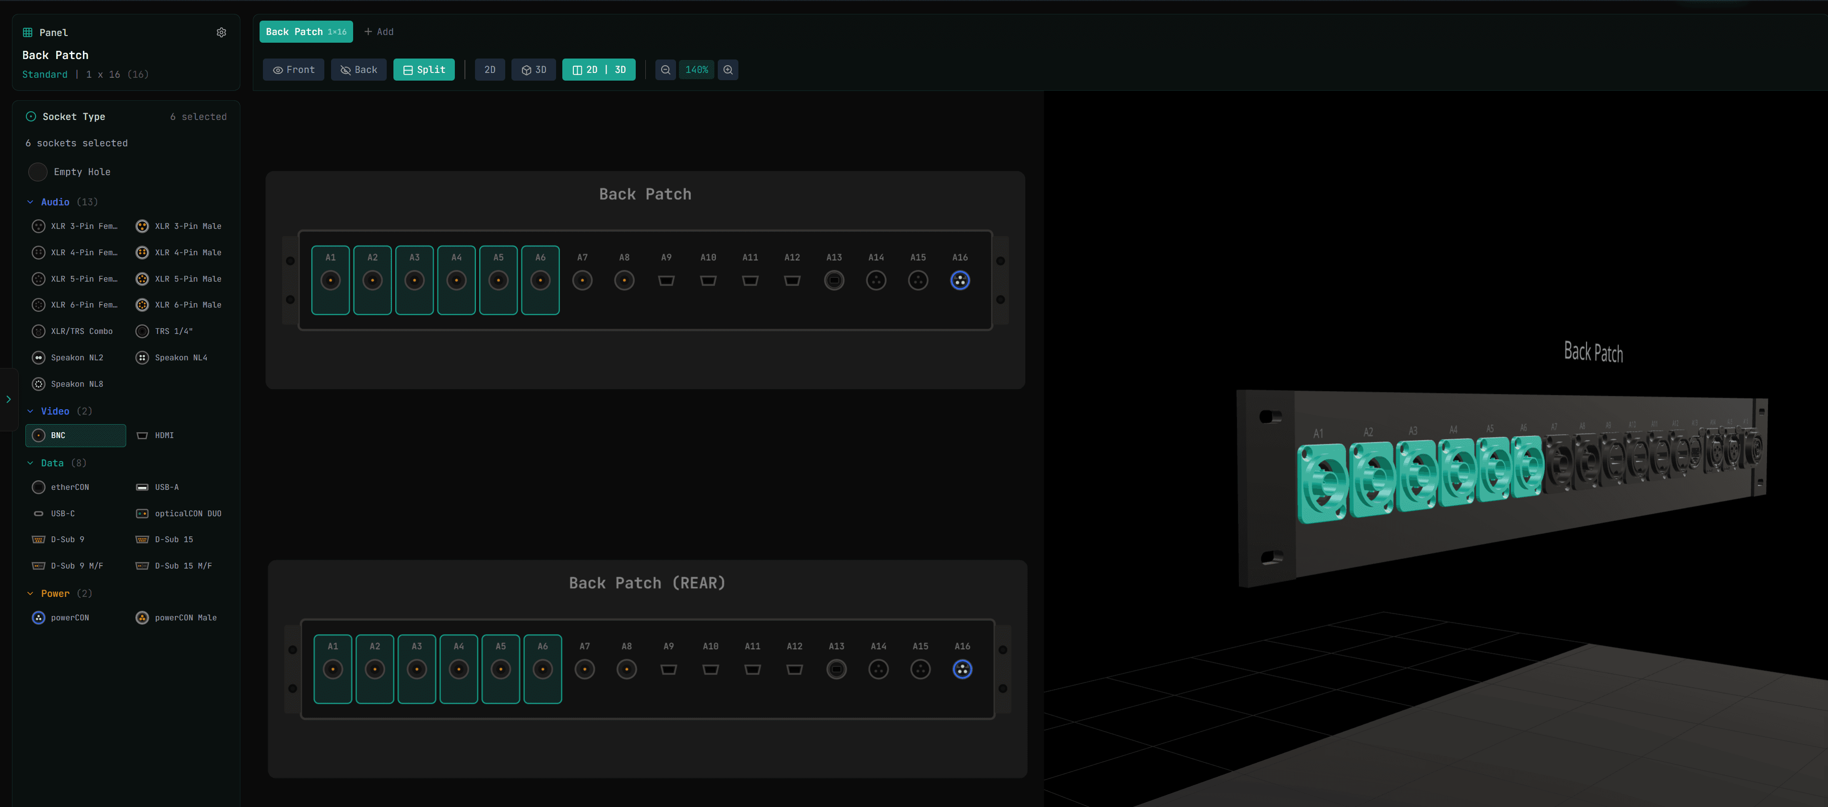
Task: Open the Back Patch 1×16 tab
Action: tap(306, 32)
